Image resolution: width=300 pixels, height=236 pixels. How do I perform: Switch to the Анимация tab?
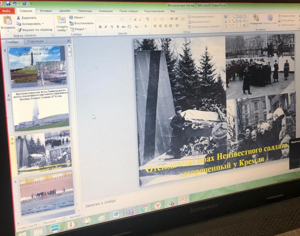[106, 11]
